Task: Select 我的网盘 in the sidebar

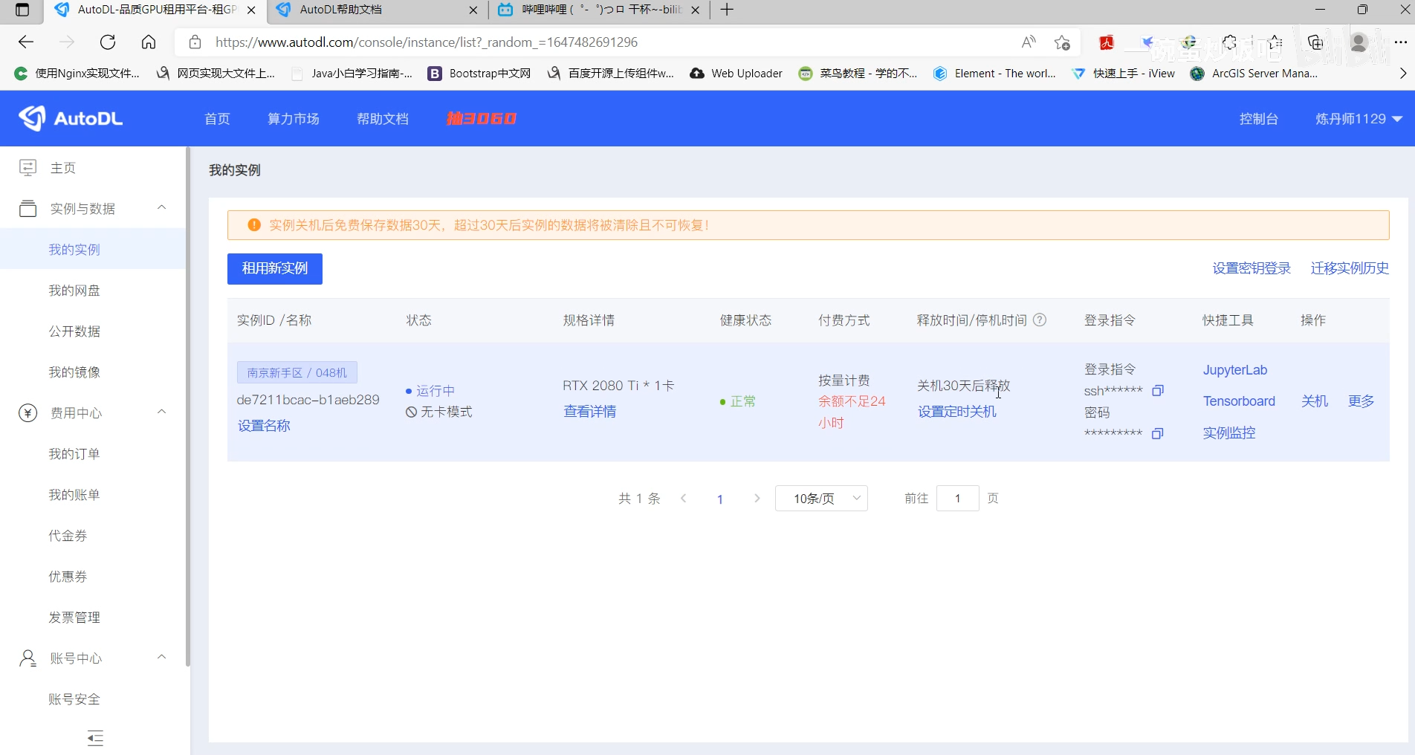Action: (x=93, y=291)
